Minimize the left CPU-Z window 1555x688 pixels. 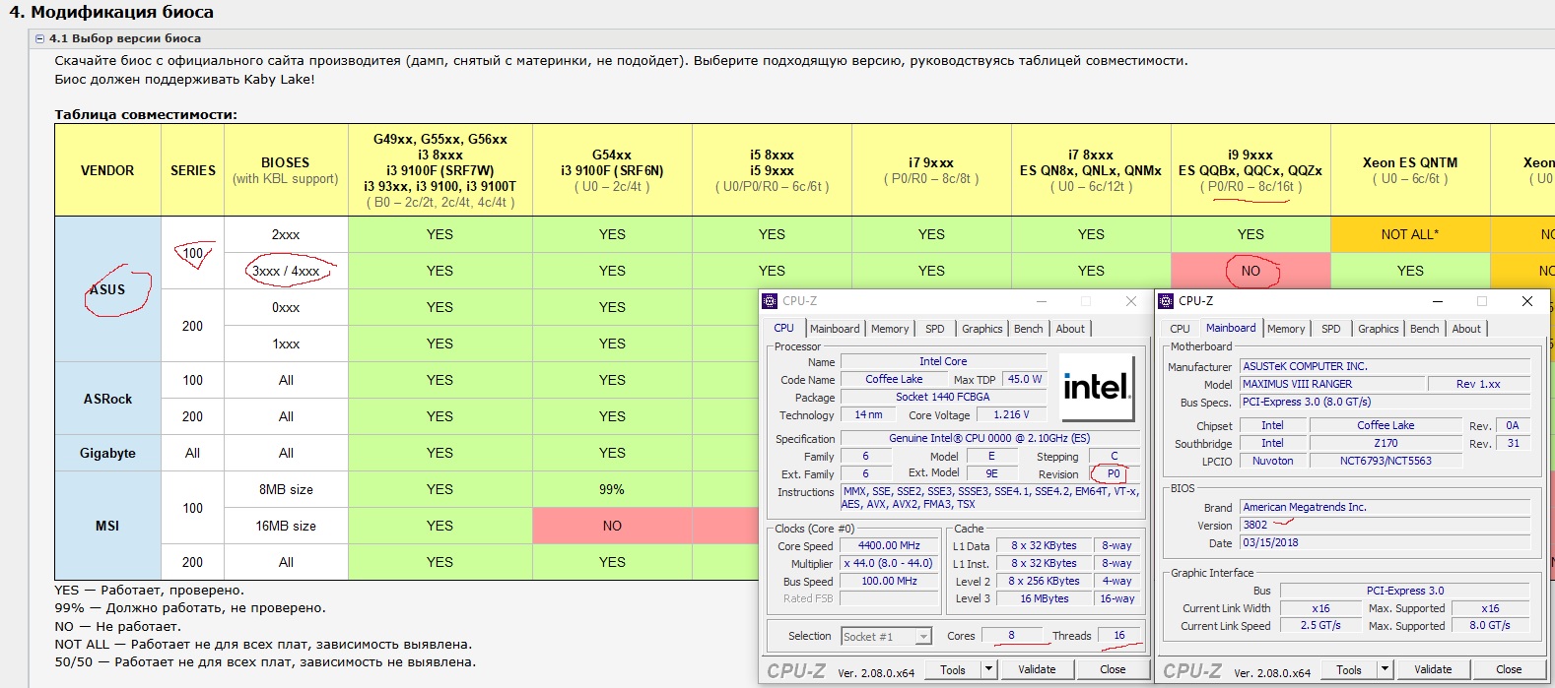coord(1041,301)
